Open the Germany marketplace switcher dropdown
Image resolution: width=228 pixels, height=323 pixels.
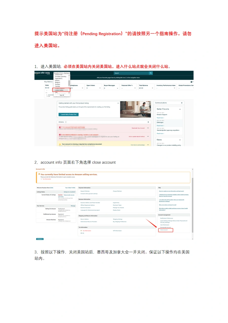pos(62,73)
